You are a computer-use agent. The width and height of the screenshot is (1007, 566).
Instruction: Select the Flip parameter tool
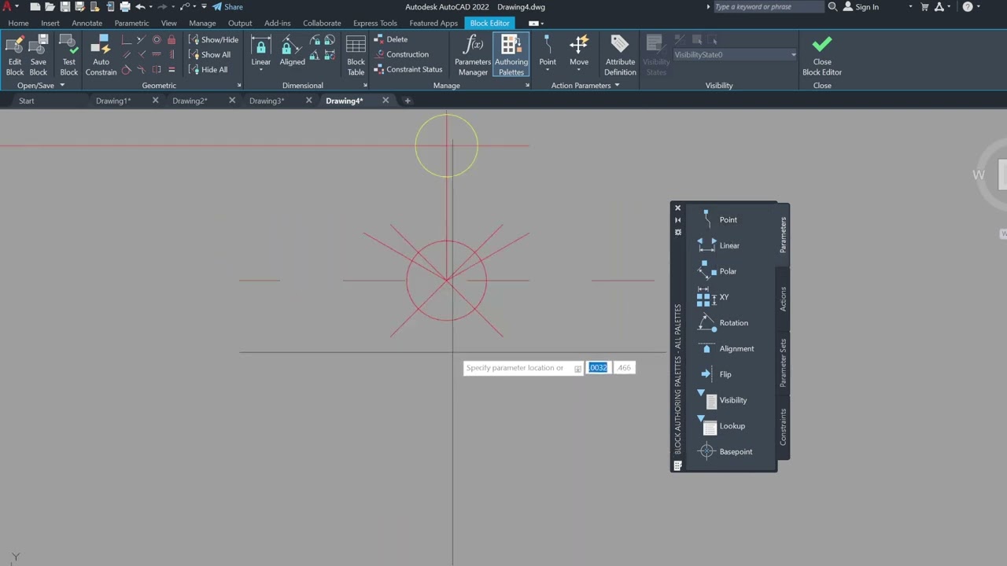pos(715,374)
